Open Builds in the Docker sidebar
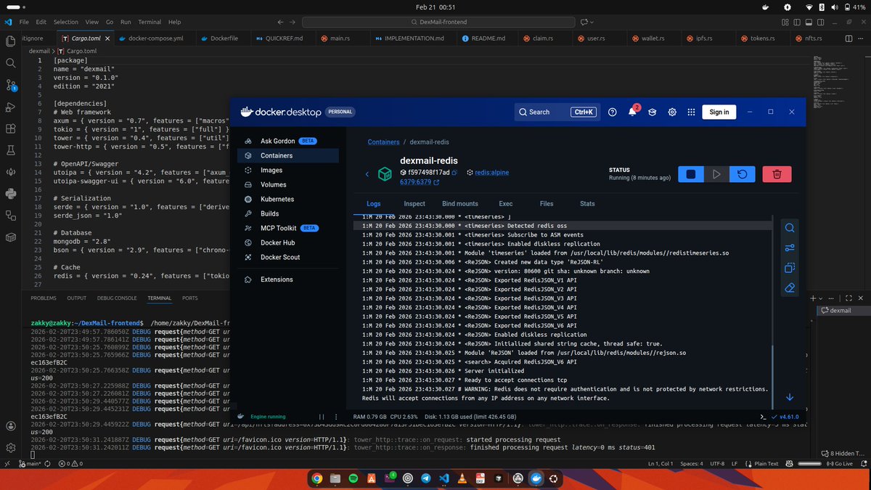This screenshot has width=871, height=490. click(288, 213)
